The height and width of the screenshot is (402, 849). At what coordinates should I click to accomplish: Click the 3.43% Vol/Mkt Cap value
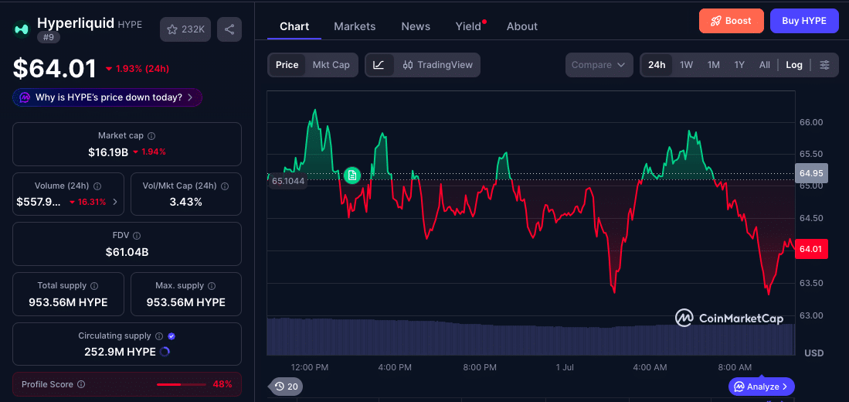186,202
